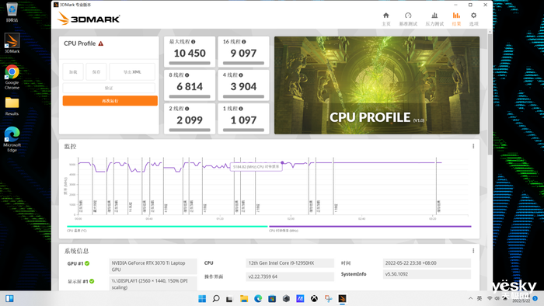Select Google Chrome desktop shortcut
Screen dimensions: 544x306
[12, 77]
